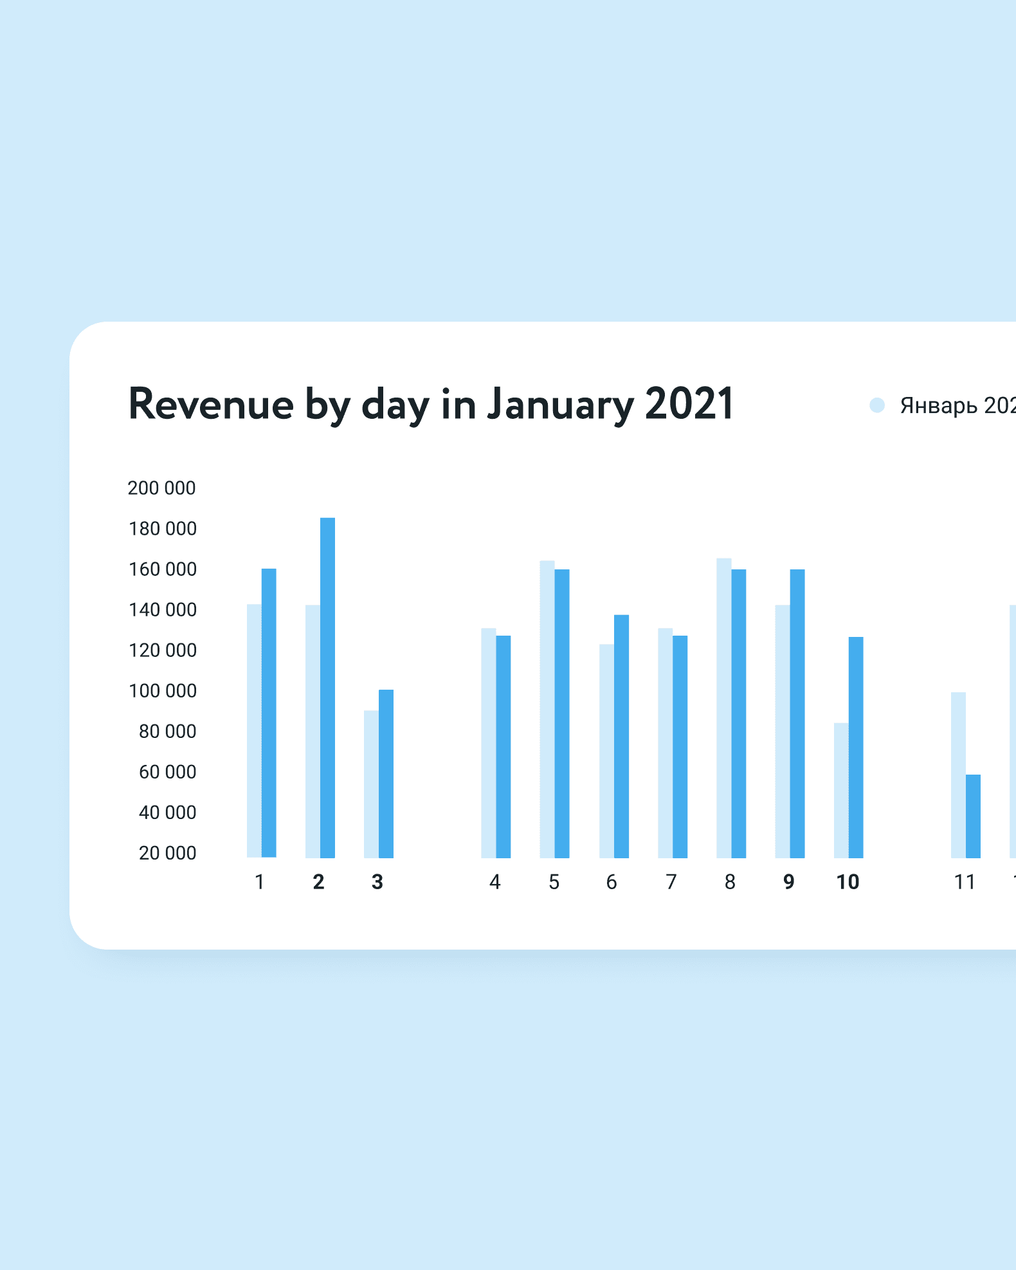Select the light blue bar for day 6
The height and width of the screenshot is (1270, 1016).
coord(606,751)
